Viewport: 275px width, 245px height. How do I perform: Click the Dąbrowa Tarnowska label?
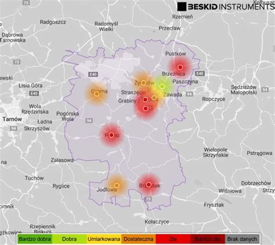[x=13, y=38]
